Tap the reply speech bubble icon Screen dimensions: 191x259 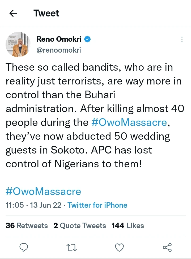24,248
